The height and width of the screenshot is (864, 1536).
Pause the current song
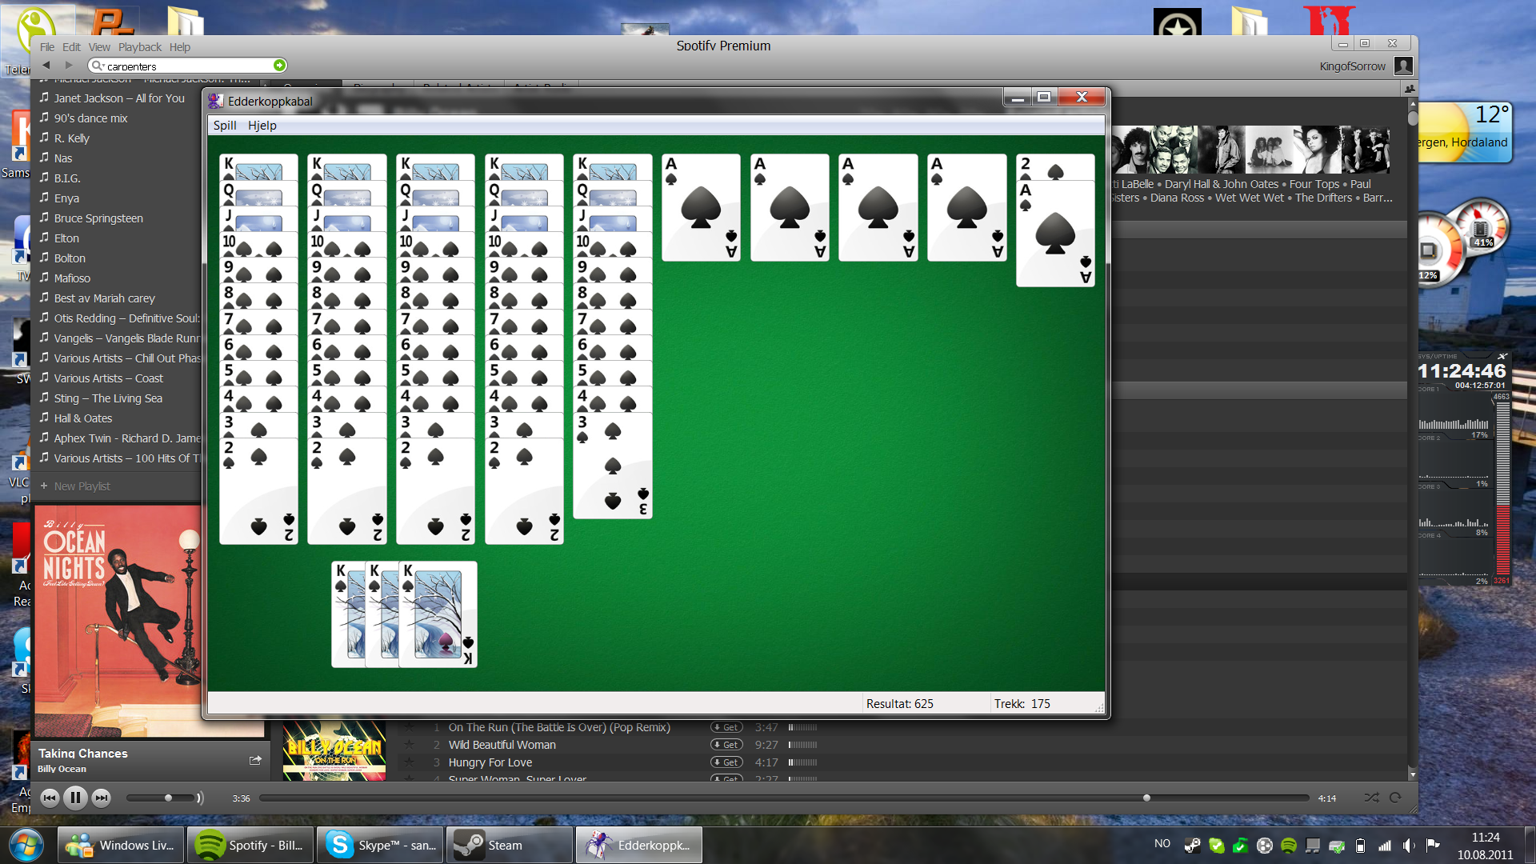pos(75,798)
